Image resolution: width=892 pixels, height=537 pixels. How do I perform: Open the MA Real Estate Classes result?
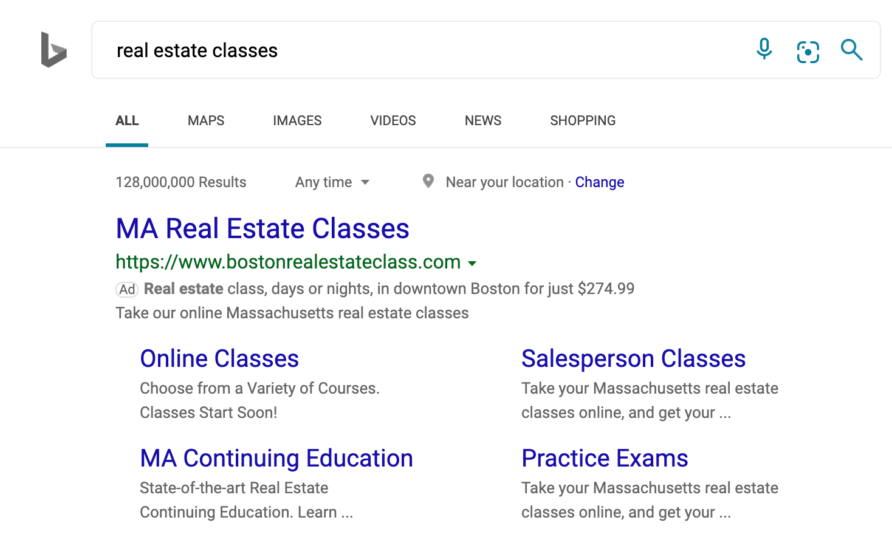point(262,229)
